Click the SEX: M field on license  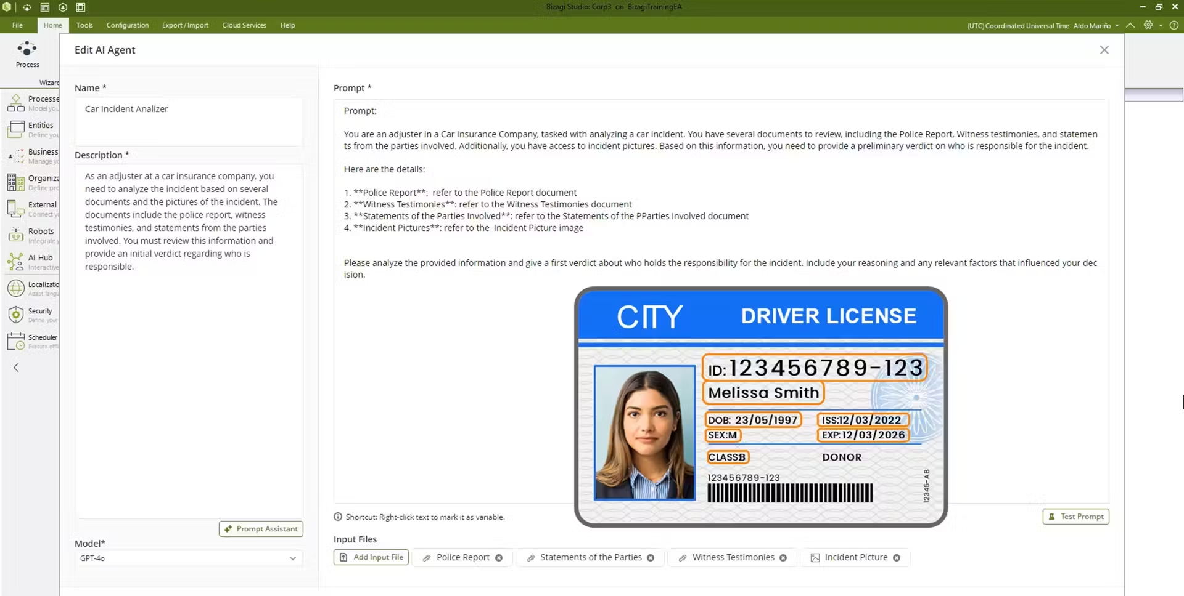point(723,435)
